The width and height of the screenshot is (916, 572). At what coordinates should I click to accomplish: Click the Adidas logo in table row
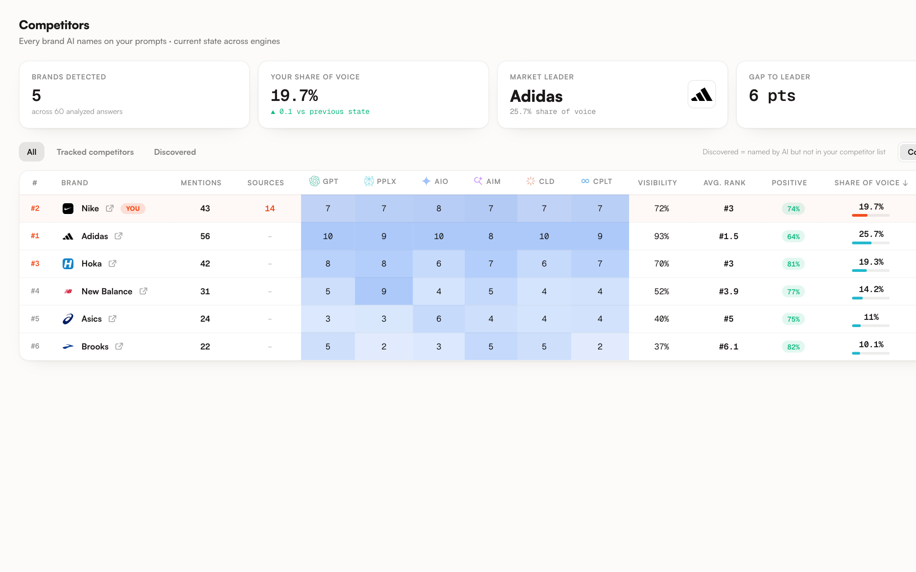[68, 236]
